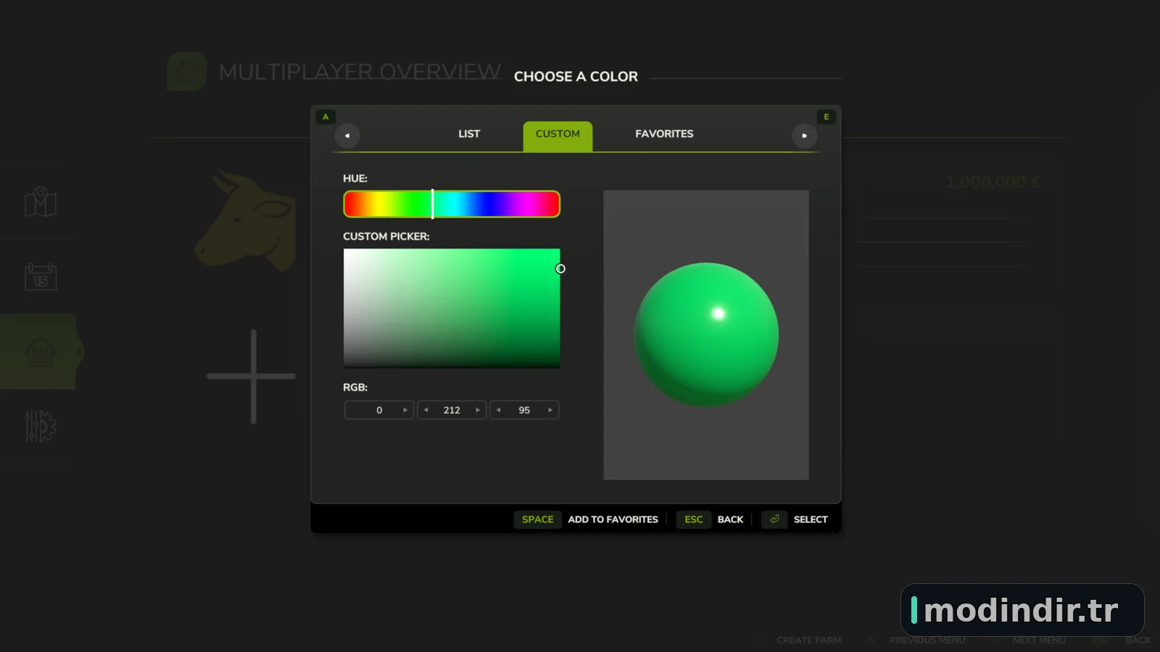The width and height of the screenshot is (1160, 652).
Task: Click the ESC key button
Action: [x=694, y=519]
